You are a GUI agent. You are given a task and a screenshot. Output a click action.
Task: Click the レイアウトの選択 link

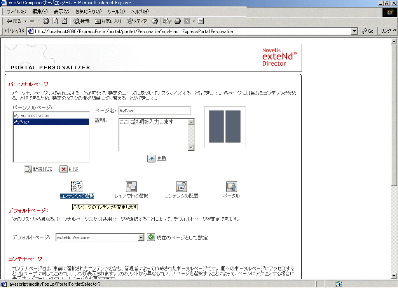(131, 196)
